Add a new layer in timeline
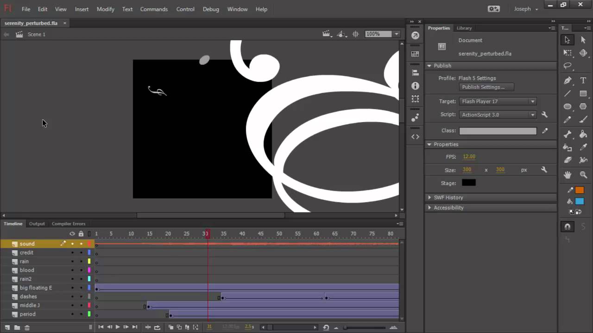The width and height of the screenshot is (593, 333). pos(7,327)
